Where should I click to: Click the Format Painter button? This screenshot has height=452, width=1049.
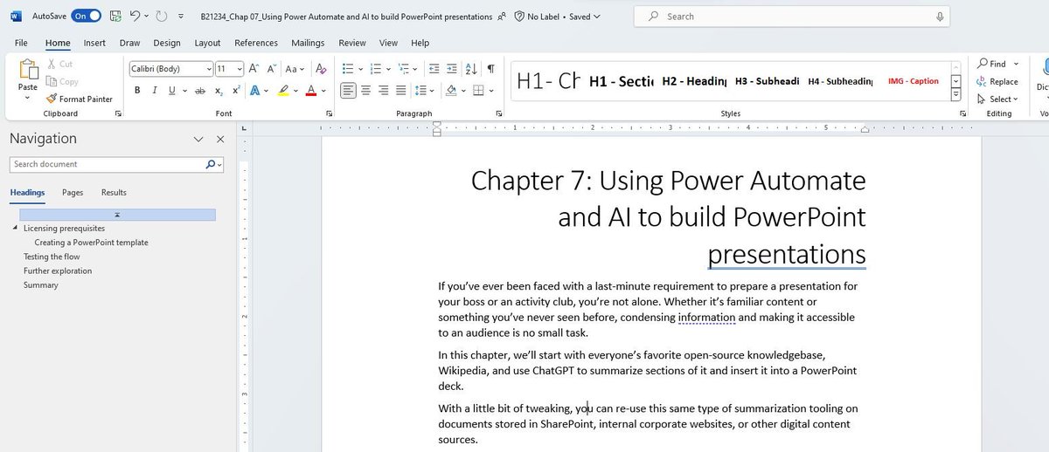tap(80, 99)
